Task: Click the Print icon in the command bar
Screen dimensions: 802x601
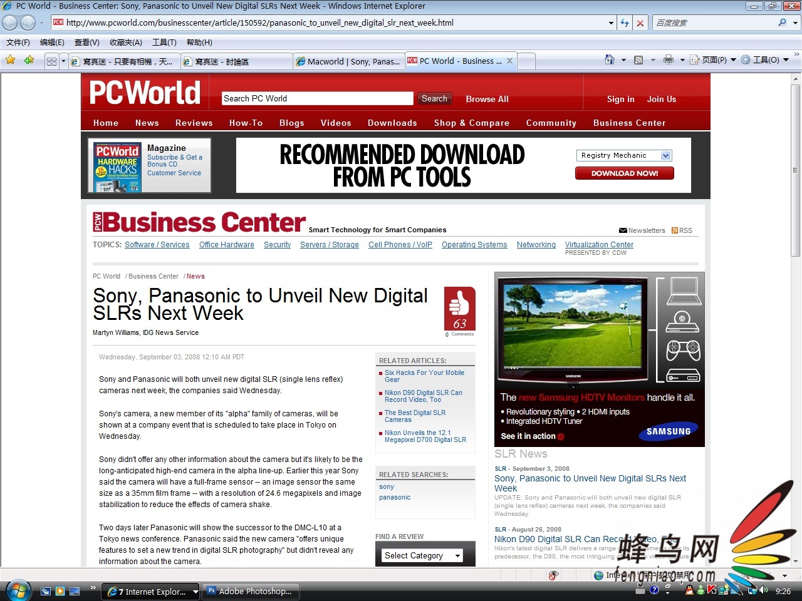Action: coord(669,59)
